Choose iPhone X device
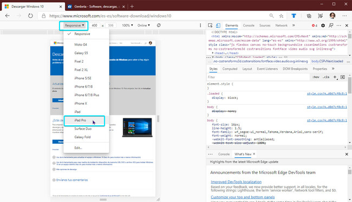 pyautogui.click(x=87, y=103)
